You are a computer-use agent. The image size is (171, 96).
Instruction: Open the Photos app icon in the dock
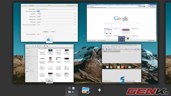coord(85,90)
